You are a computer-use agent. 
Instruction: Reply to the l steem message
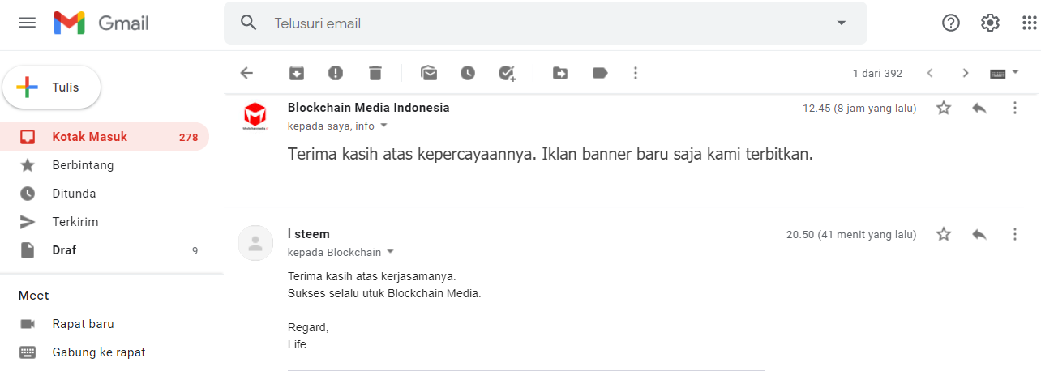coord(979,234)
